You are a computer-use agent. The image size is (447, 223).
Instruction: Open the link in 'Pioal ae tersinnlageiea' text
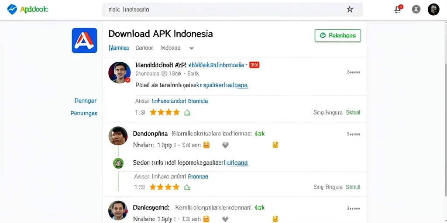click(x=222, y=85)
